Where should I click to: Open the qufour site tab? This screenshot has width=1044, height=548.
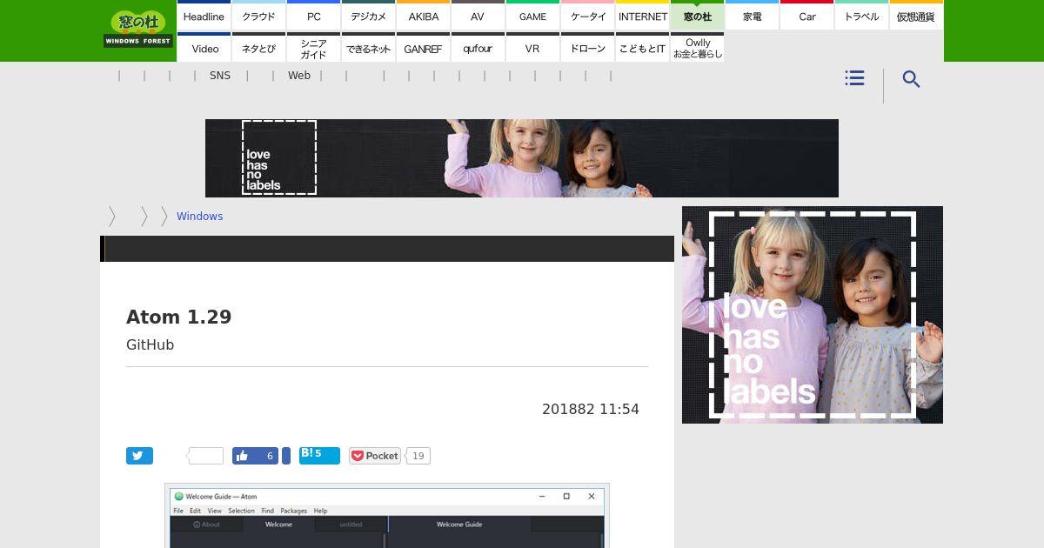pyautogui.click(x=478, y=48)
